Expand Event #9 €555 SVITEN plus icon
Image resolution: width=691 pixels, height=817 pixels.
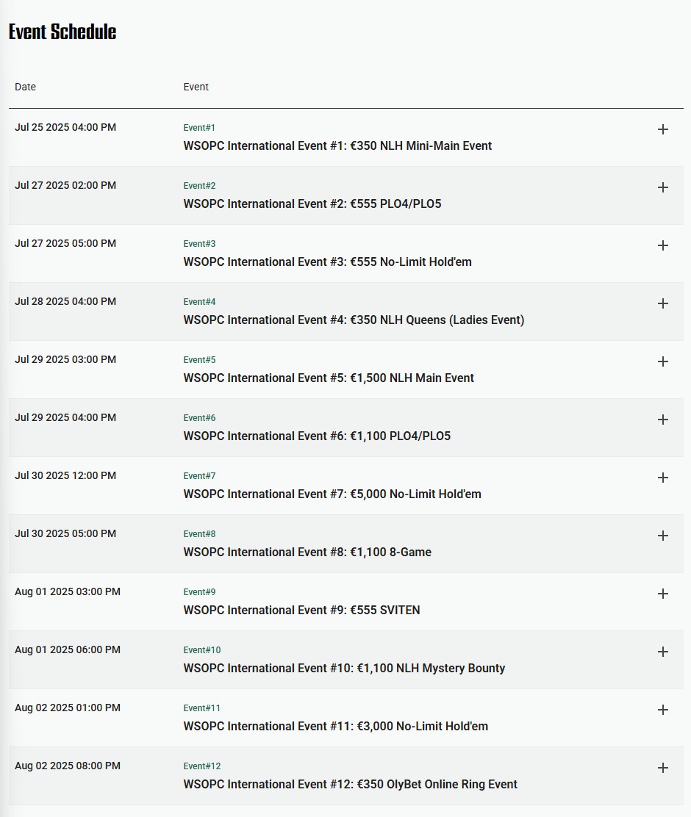pyautogui.click(x=663, y=594)
